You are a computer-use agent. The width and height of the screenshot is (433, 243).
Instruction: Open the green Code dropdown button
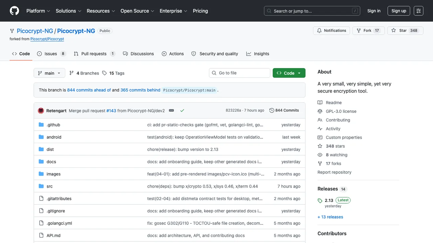pyautogui.click(x=289, y=73)
